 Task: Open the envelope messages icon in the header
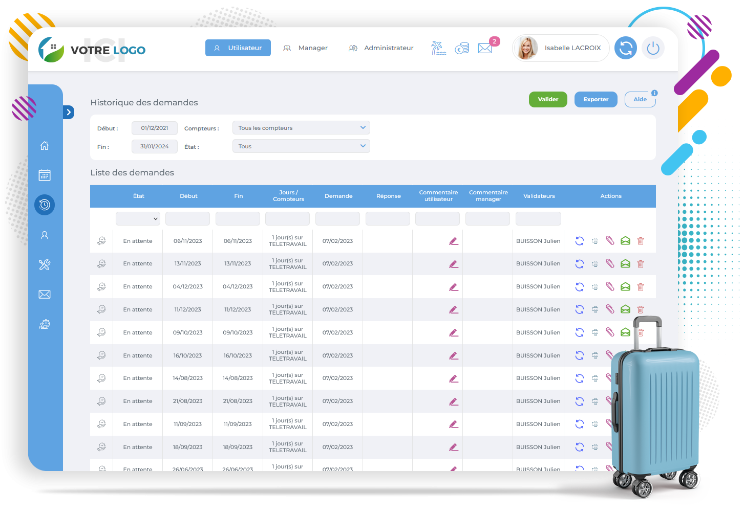[484, 48]
